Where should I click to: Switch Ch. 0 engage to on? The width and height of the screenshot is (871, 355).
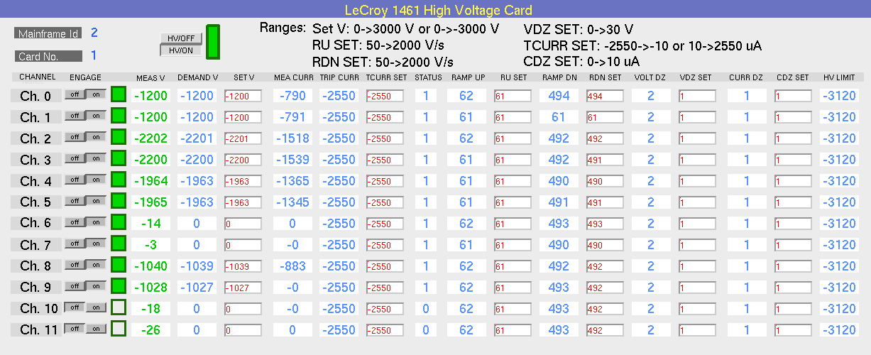click(96, 94)
